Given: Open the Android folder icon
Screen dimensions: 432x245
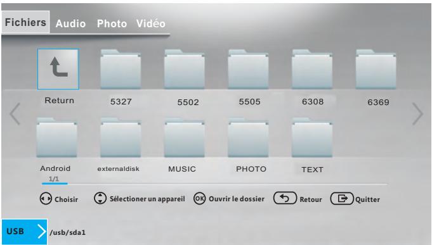Looking at the screenshot, I should tap(56, 137).
